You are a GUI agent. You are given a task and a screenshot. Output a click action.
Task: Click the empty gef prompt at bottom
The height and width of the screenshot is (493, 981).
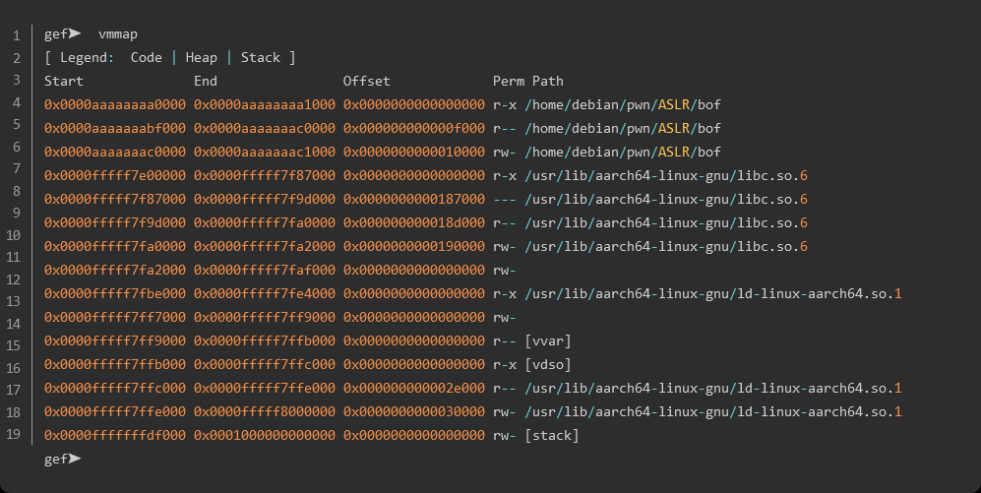click(x=62, y=459)
